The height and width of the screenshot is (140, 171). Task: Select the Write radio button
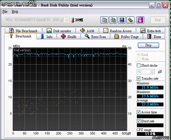point(138,59)
